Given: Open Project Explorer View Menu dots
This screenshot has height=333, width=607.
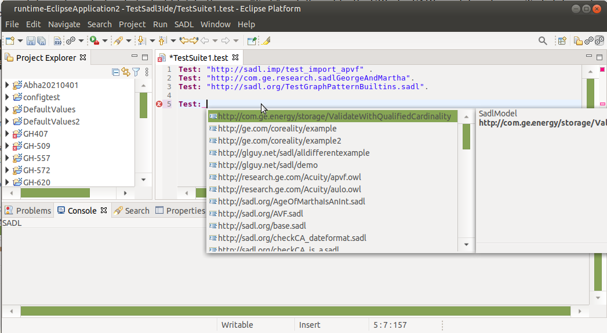Looking at the screenshot, I should coord(147,72).
